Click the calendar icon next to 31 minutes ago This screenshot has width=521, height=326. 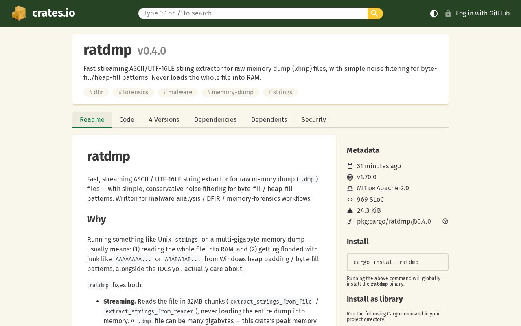pos(350,166)
